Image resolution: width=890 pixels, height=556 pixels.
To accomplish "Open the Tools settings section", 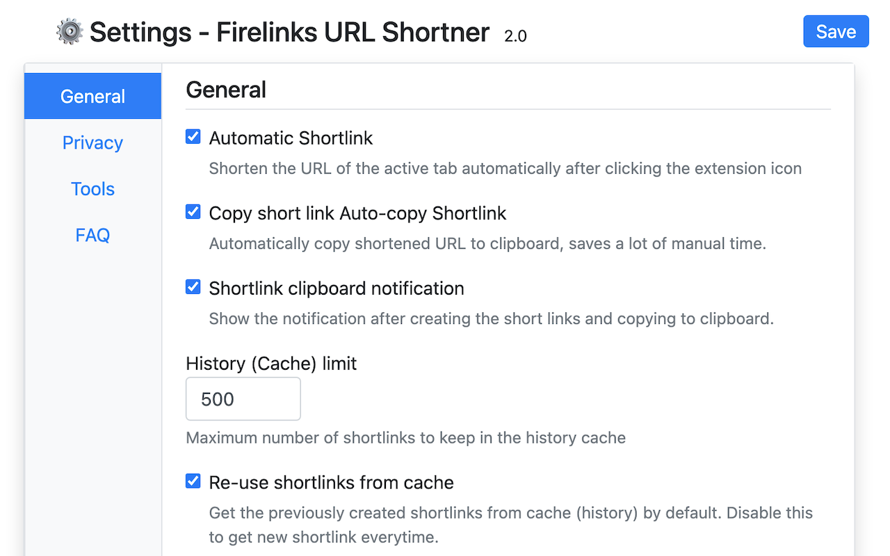I will click(92, 188).
